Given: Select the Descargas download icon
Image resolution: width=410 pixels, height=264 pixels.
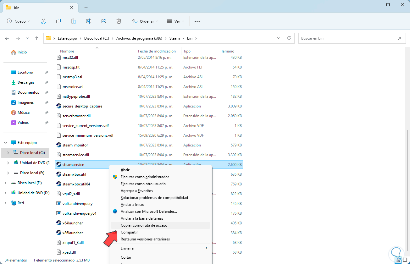Looking at the screenshot, I should pyautogui.click(x=14, y=82).
